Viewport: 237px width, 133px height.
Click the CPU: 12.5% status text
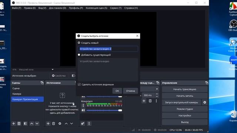pyautogui.click(x=176, y=130)
